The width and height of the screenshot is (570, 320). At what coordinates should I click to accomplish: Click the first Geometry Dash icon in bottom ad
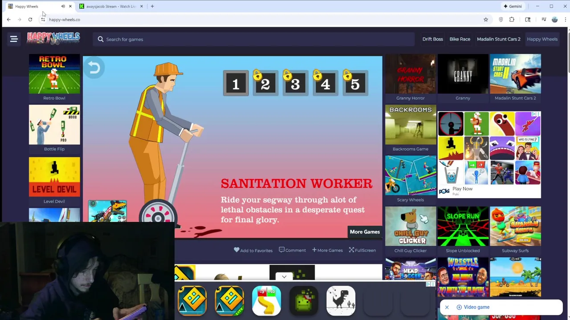click(192, 300)
